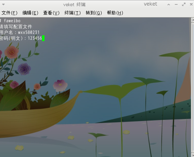Click the username text wxx580231
The width and height of the screenshot is (194, 157).
pyautogui.click(x=29, y=33)
